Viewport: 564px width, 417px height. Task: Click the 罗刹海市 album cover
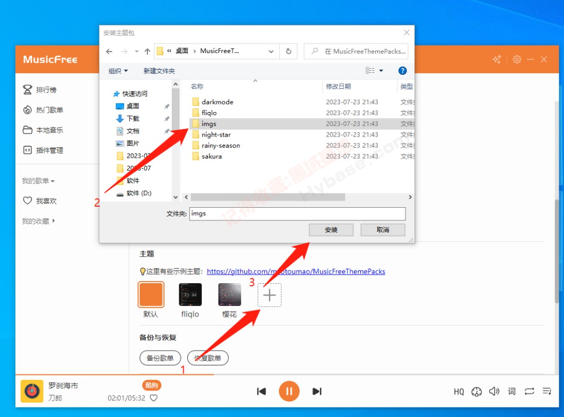32,391
